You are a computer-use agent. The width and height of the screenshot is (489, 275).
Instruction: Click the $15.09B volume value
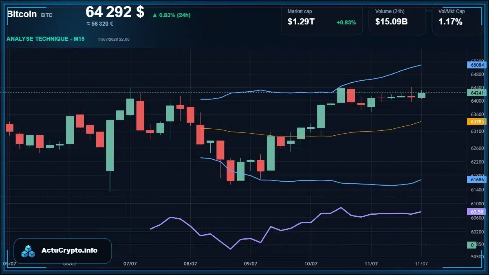click(x=392, y=22)
